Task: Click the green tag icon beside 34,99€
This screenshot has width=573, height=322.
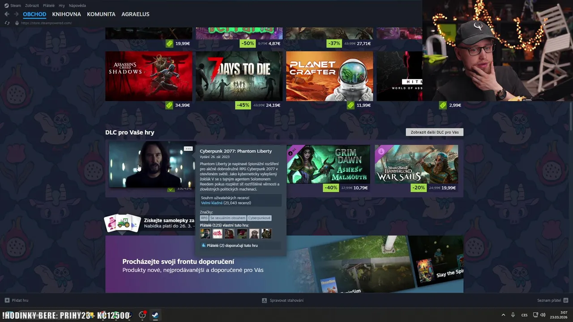Action: (169, 105)
